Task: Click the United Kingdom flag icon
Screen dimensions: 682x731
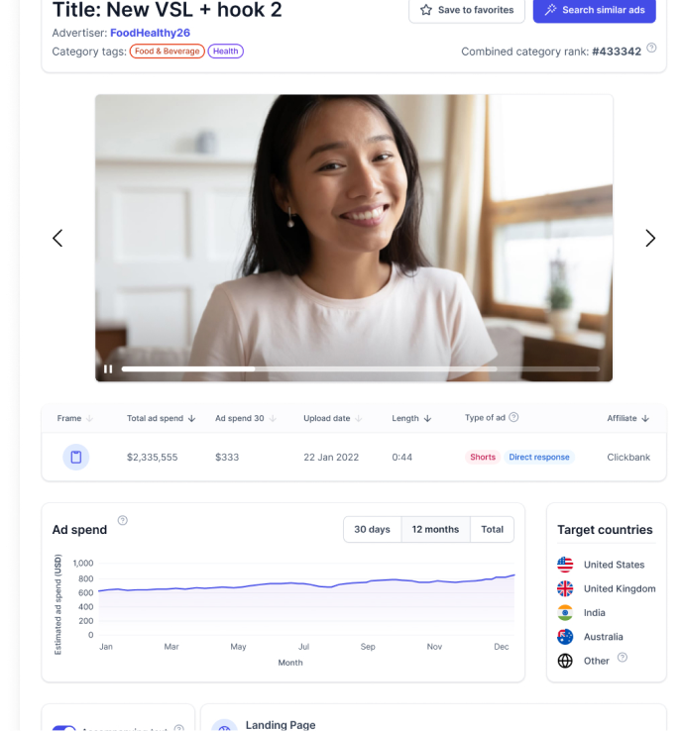Action: coord(565,588)
